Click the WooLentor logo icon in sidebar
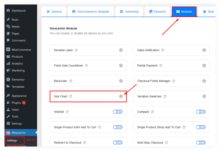 (x=8, y=133)
